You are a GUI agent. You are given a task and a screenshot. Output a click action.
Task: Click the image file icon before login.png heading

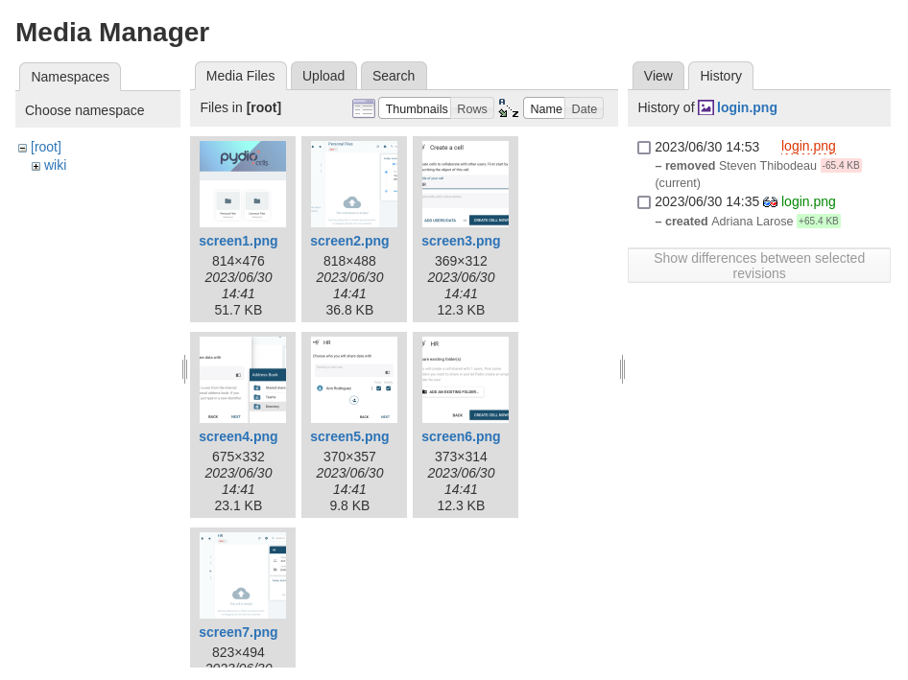coord(705,107)
